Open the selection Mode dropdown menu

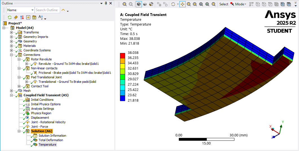241,4
